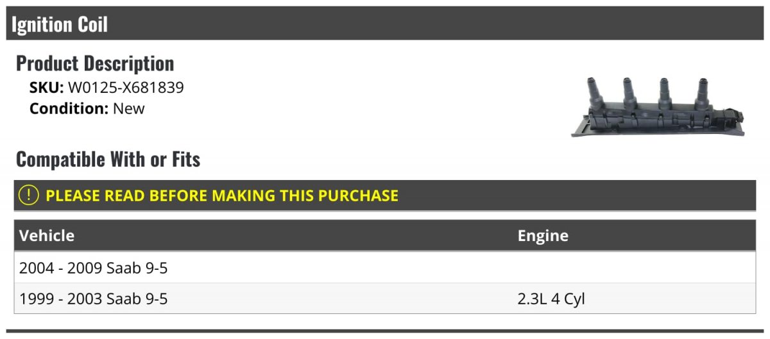Click the Product Description heading

[x=95, y=63]
